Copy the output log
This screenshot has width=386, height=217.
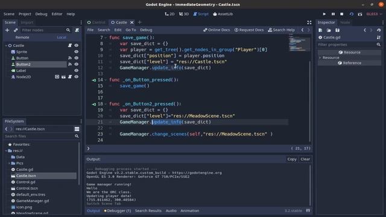(x=292, y=159)
